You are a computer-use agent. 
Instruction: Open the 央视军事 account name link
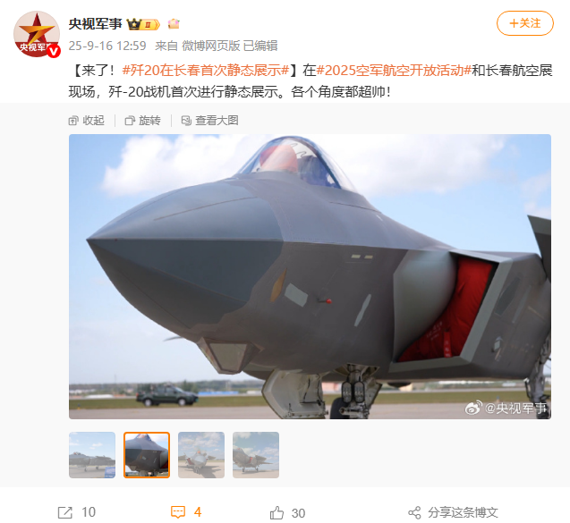[95, 24]
